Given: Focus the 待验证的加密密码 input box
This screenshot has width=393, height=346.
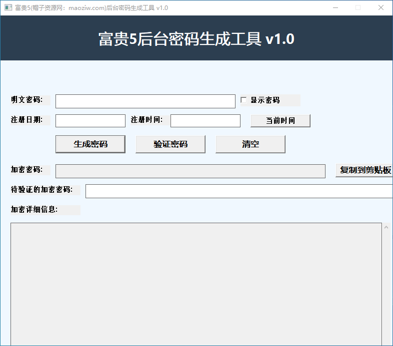Looking at the screenshot, I should tap(239, 191).
